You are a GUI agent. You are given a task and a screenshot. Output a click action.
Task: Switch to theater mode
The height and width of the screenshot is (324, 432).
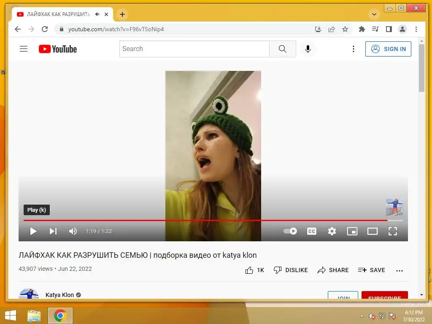pyautogui.click(x=373, y=231)
